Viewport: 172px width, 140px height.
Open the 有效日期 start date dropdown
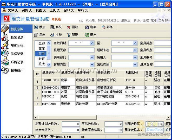(92, 43)
